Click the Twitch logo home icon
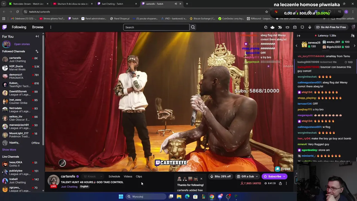Screen dimensions: 357x201 click(4, 27)
